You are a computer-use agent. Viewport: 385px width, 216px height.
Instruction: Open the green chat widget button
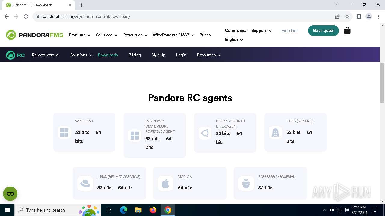(10, 194)
